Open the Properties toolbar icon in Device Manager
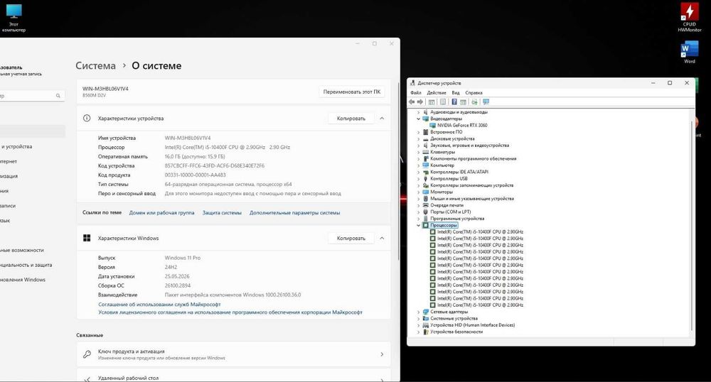This screenshot has width=711, height=382. pyautogui.click(x=443, y=102)
